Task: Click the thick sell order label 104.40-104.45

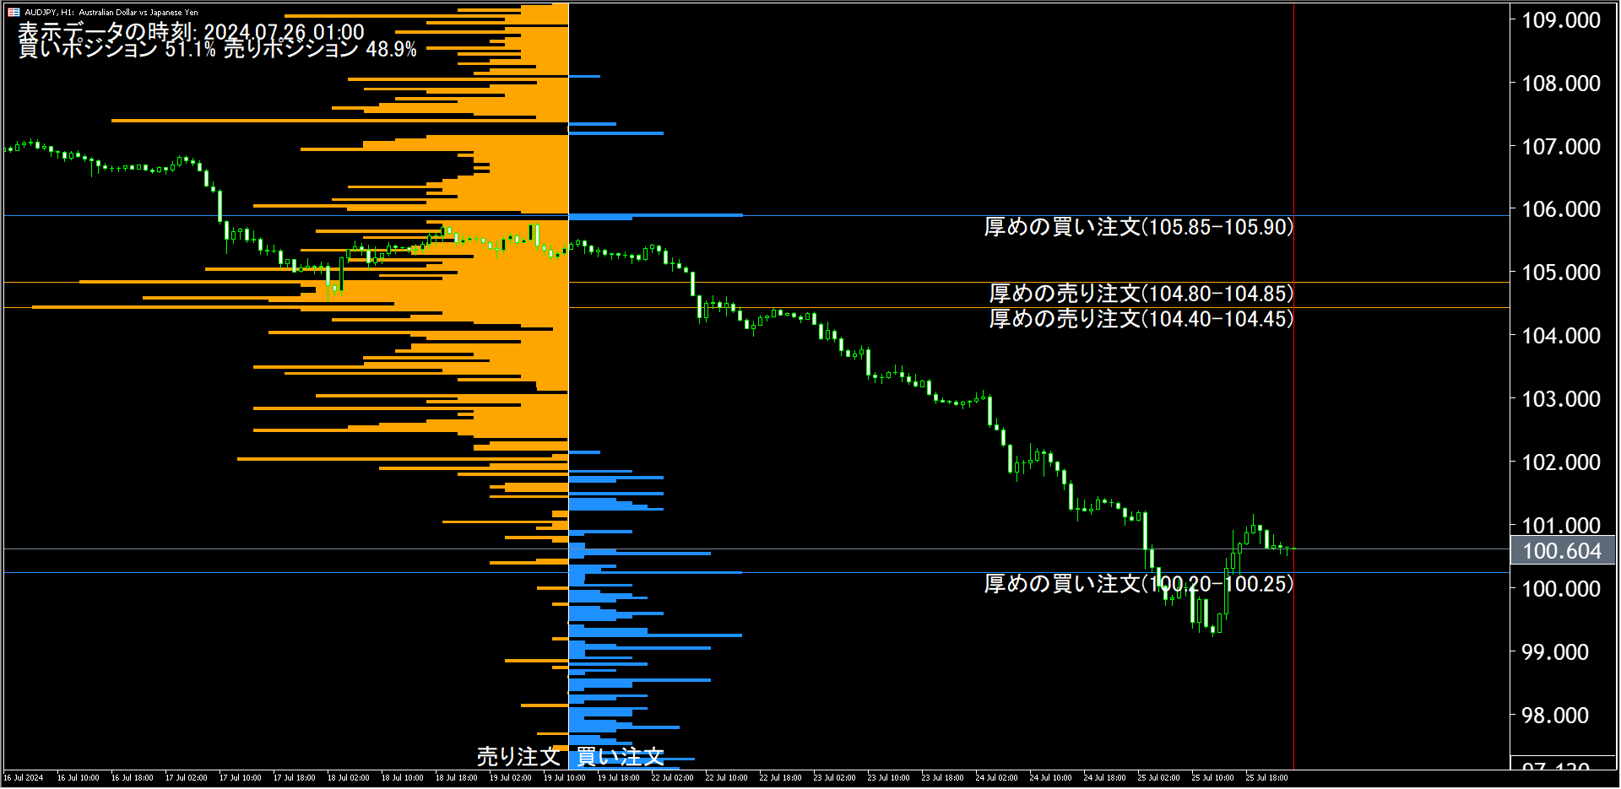Action: click(1141, 319)
